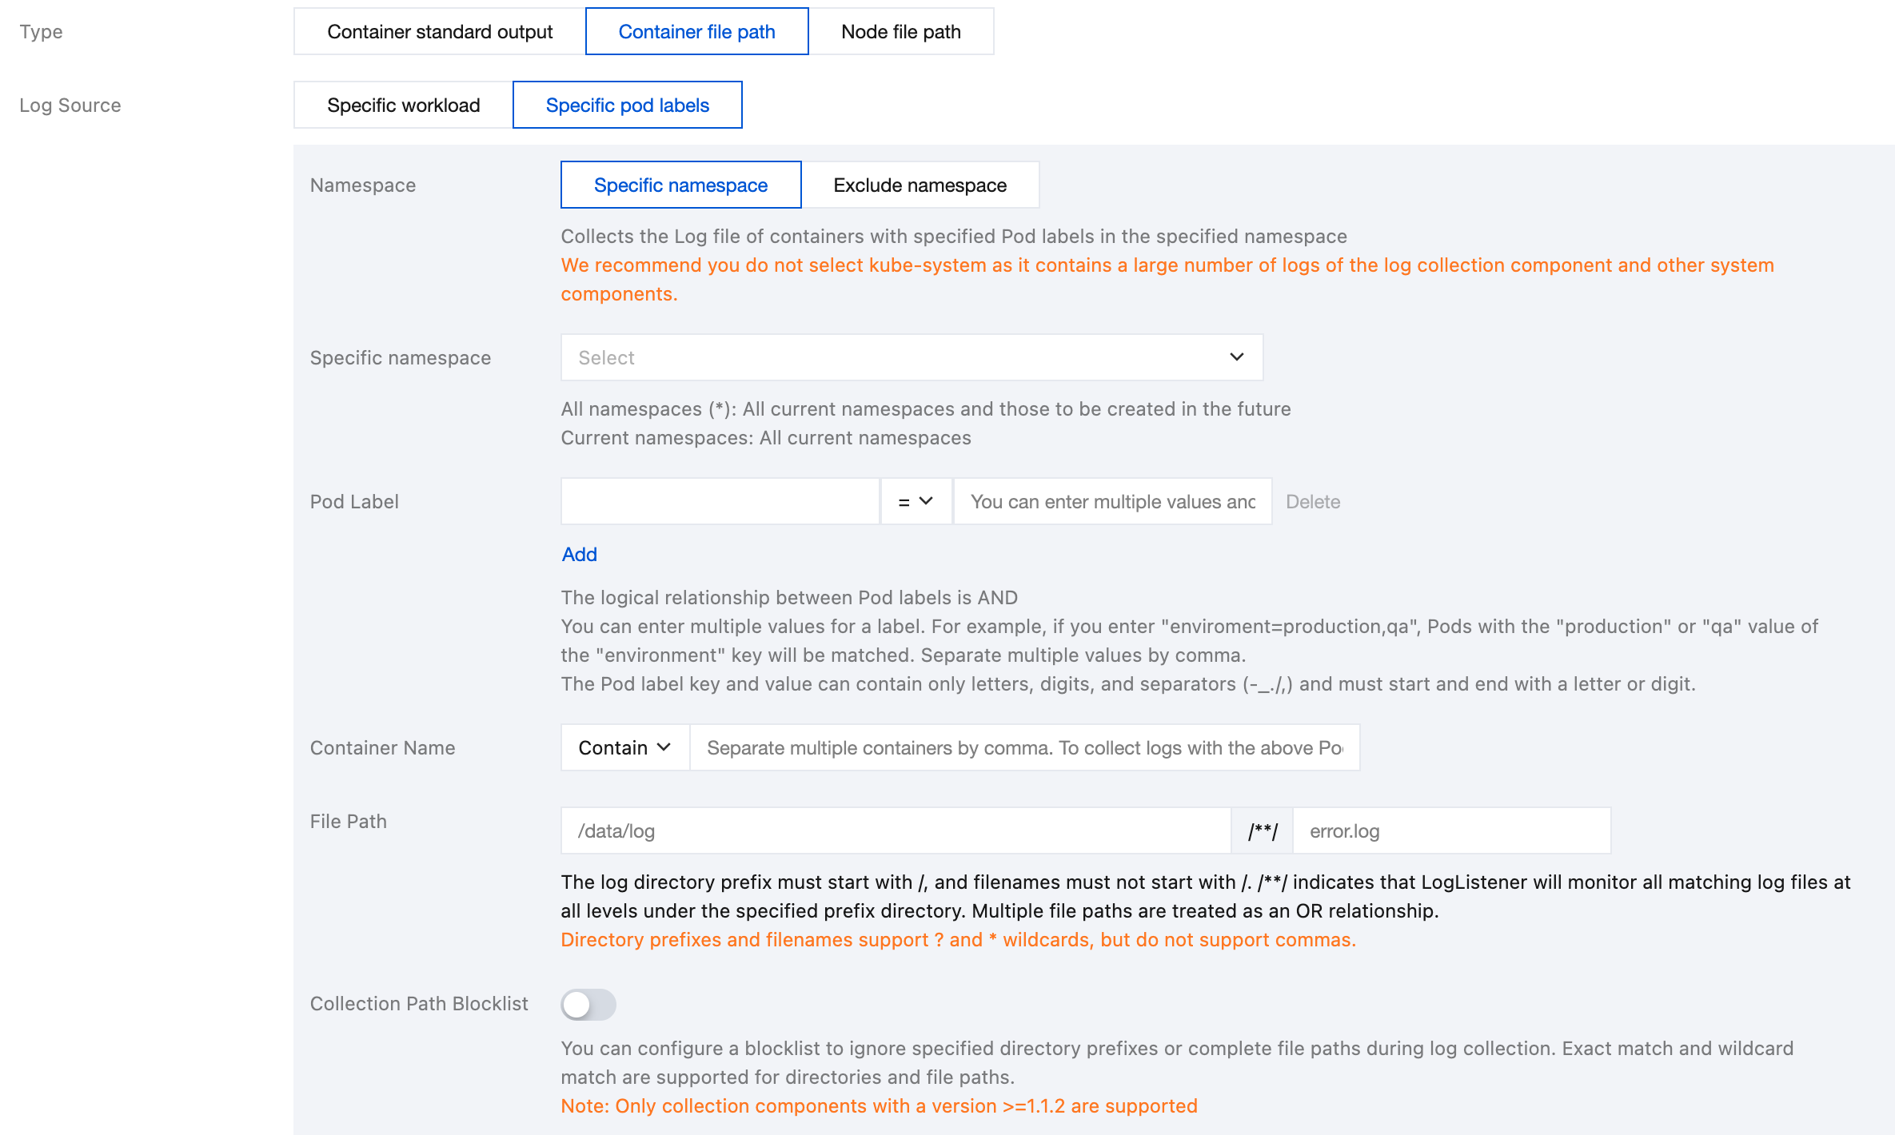Click the Pod Label values input field

[x=1111, y=502]
